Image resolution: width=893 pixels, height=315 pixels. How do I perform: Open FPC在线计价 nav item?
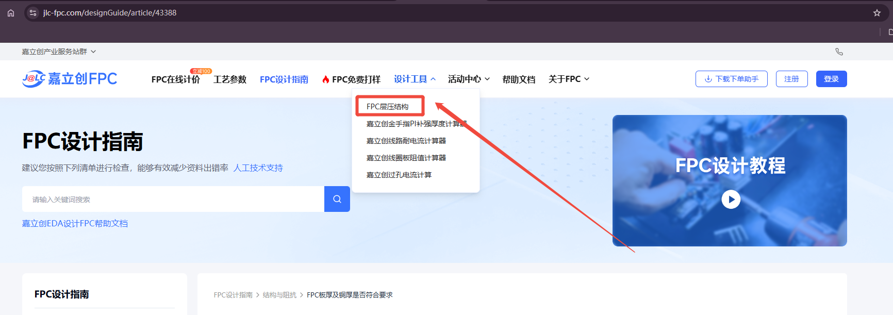pyautogui.click(x=176, y=79)
